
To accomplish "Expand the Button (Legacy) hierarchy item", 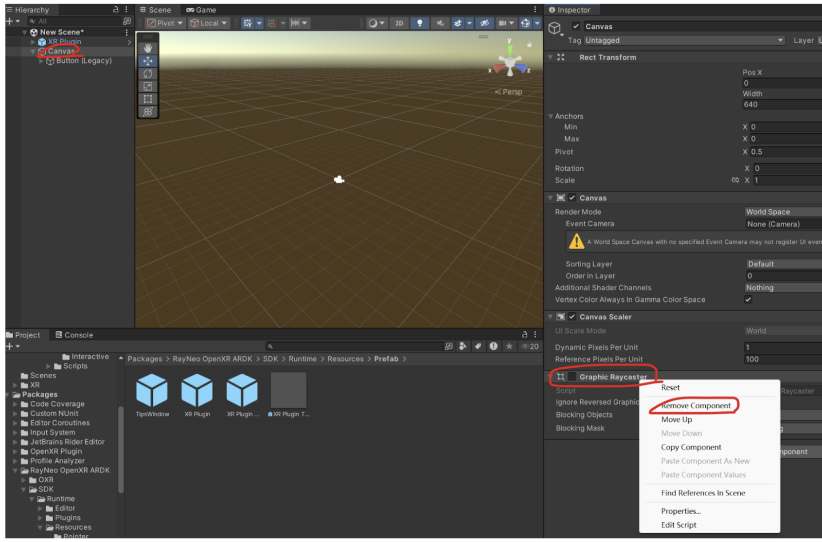I will tap(41, 61).
